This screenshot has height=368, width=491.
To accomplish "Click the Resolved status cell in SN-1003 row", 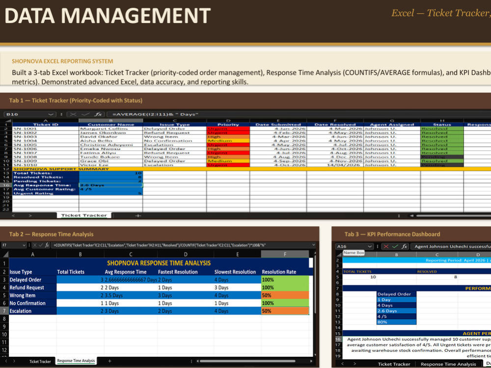I will tap(441, 137).
